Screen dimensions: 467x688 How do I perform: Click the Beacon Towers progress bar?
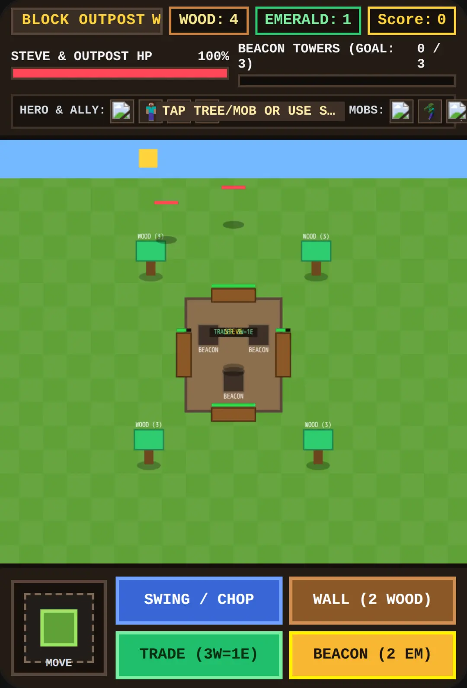coord(347,81)
